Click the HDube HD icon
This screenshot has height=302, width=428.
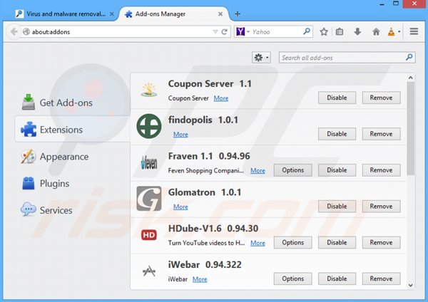[x=149, y=235]
